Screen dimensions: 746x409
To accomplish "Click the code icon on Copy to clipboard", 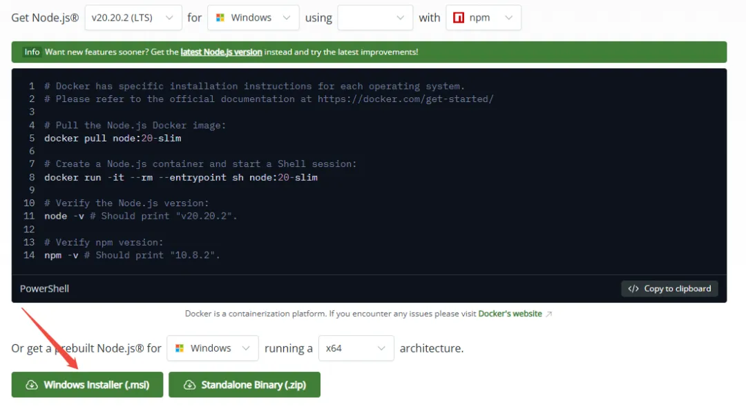I will point(633,289).
